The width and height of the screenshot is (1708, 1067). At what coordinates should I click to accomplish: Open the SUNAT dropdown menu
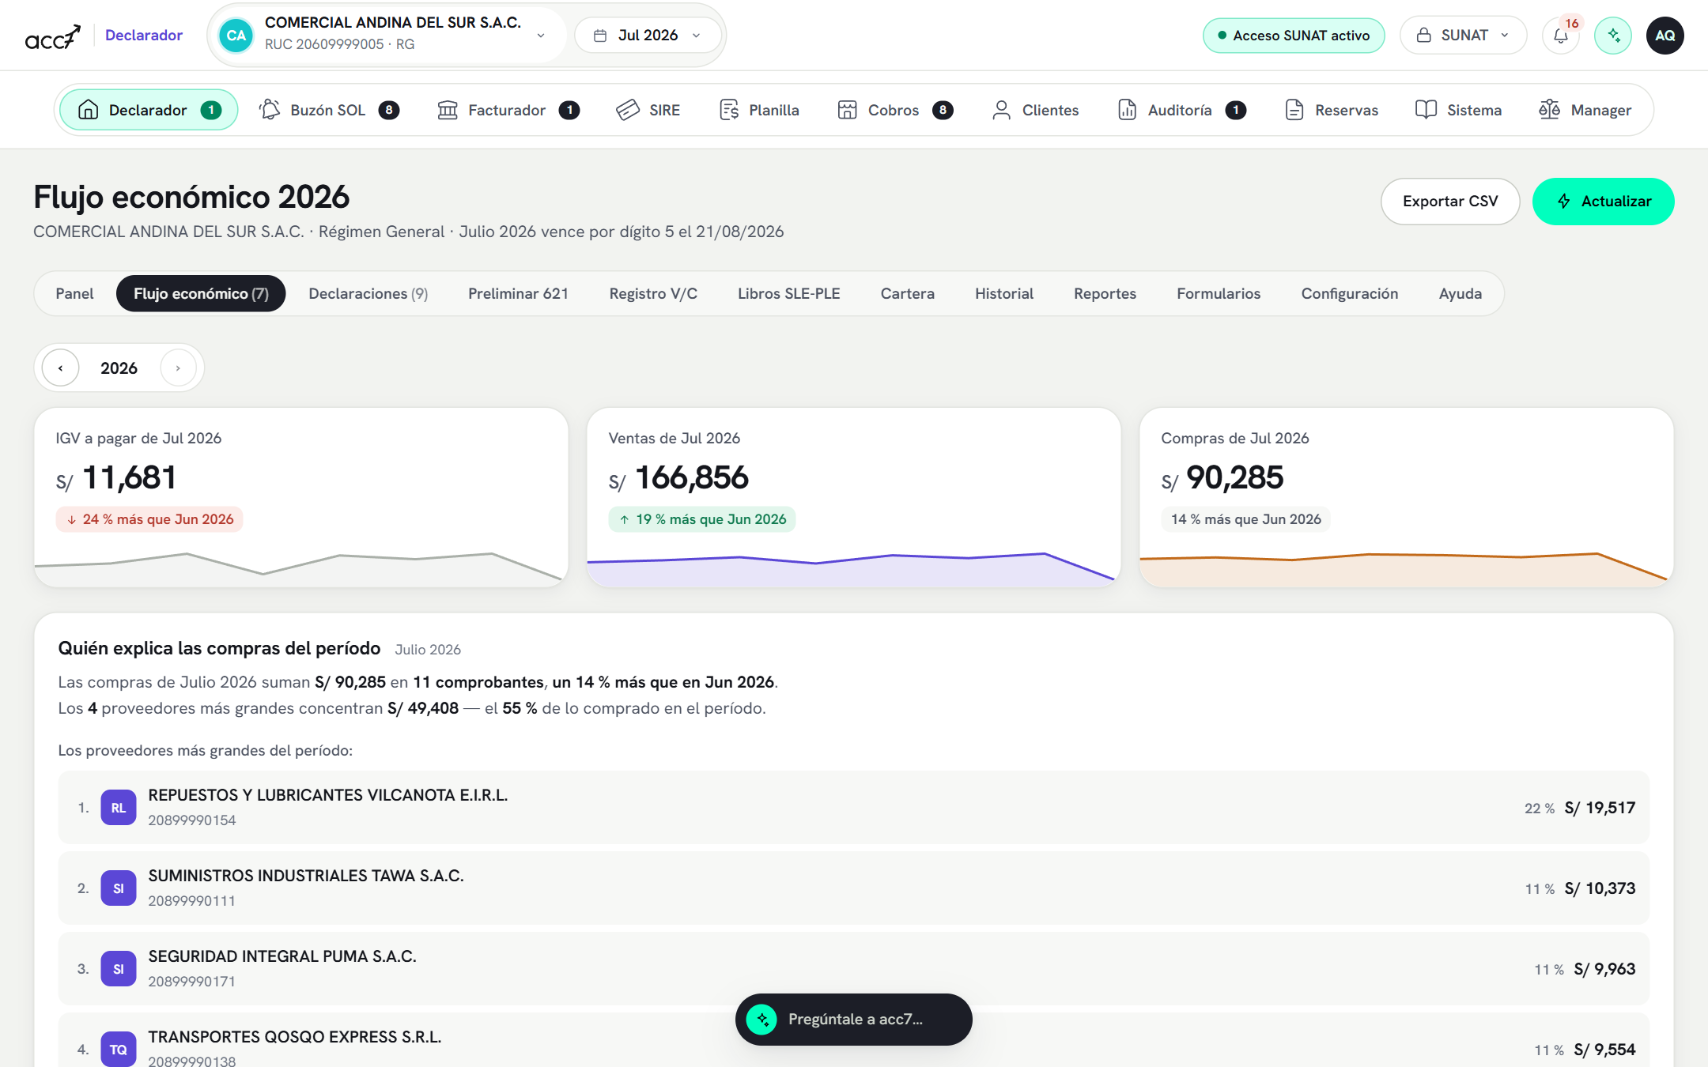pyautogui.click(x=1463, y=36)
